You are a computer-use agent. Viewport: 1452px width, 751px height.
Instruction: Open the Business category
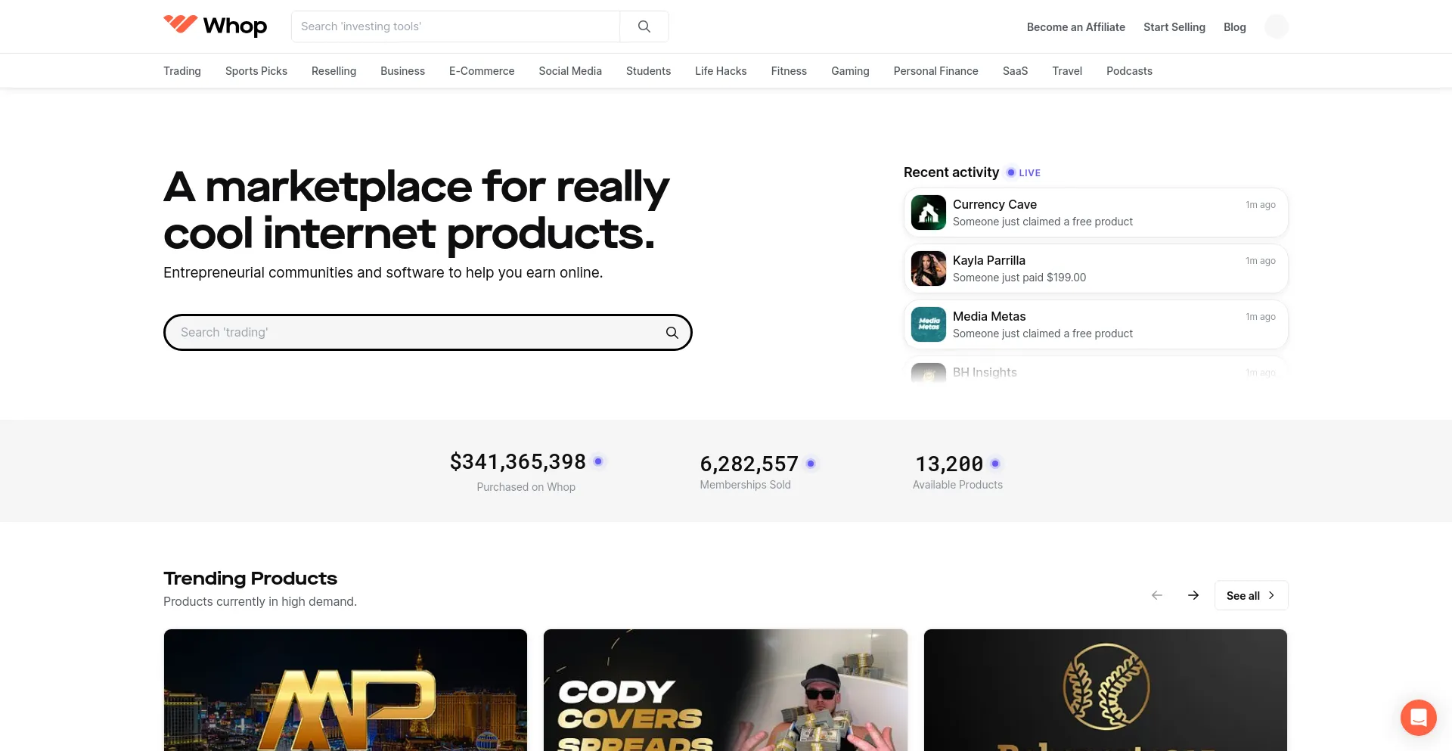(x=402, y=71)
